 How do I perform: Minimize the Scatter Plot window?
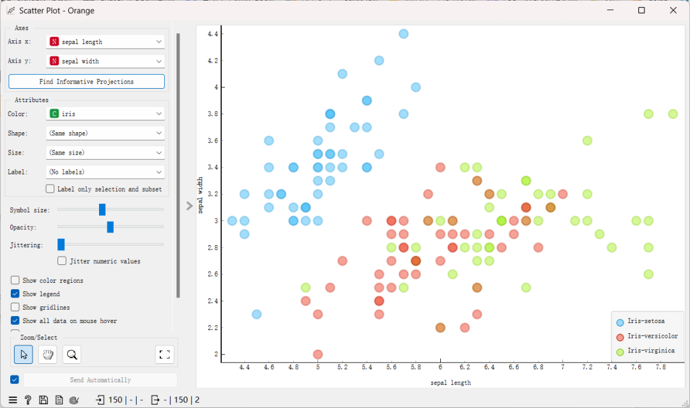(x=610, y=10)
